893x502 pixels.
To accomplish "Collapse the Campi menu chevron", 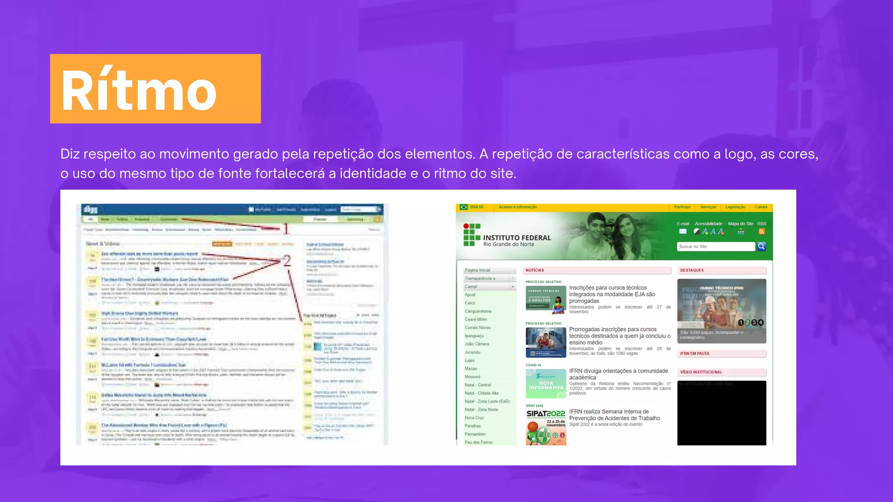I will [x=513, y=287].
